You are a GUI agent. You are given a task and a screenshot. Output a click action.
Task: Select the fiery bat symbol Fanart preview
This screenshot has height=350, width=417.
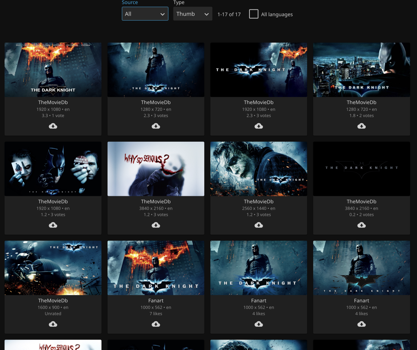[x=156, y=268]
